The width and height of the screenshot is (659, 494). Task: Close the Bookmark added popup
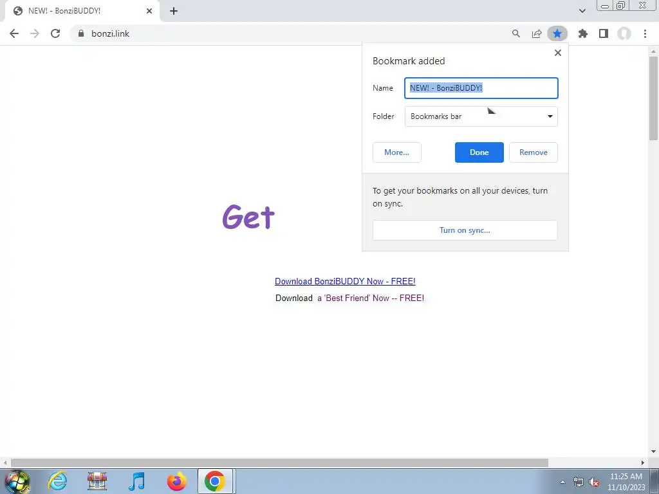(558, 53)
